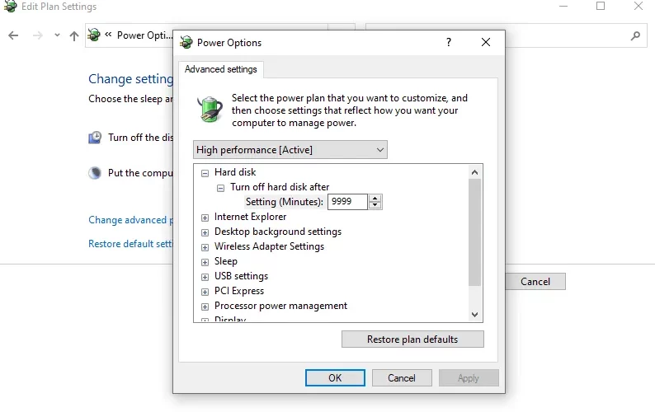Select the Desktop background settings label
Image resolution: width=655 pixels, height=412 pixels.
coord(278,232)
